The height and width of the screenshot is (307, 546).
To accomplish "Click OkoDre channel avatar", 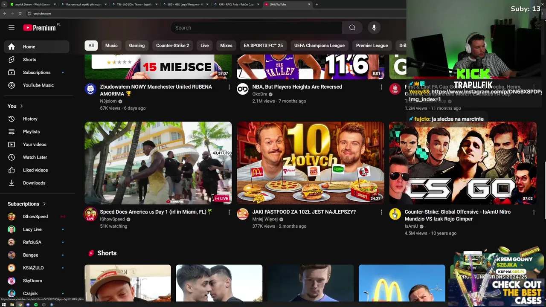I will [243, 89].
